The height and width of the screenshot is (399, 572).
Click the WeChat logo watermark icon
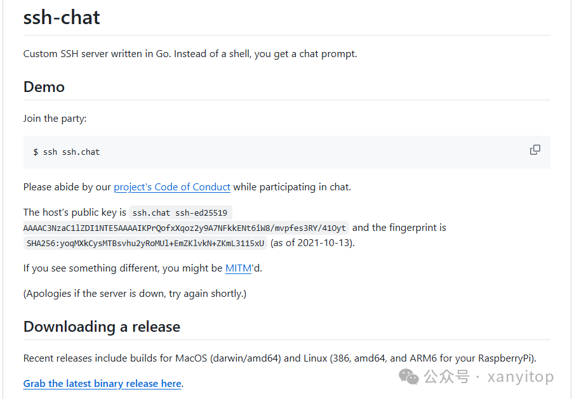[x=409, y=377]
